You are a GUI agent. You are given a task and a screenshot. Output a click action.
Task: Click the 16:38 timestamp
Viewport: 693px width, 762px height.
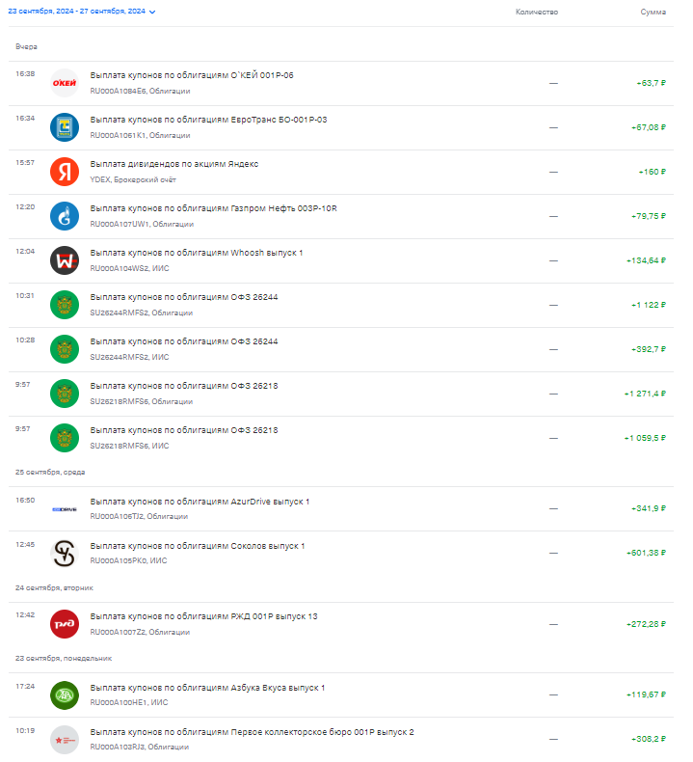tap(25, 74)
